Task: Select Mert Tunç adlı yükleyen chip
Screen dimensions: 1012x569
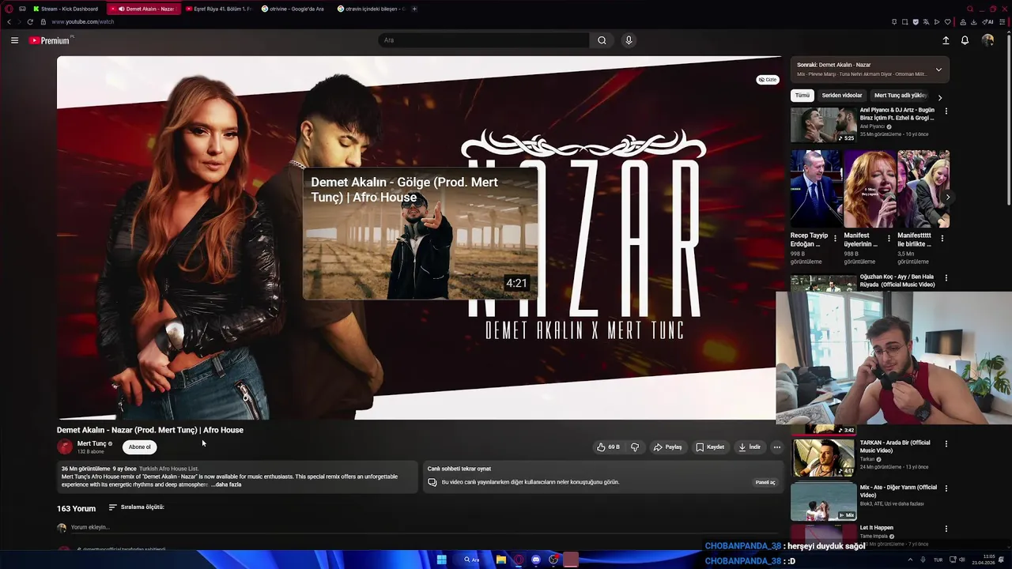Action: [x=901, y=96]
